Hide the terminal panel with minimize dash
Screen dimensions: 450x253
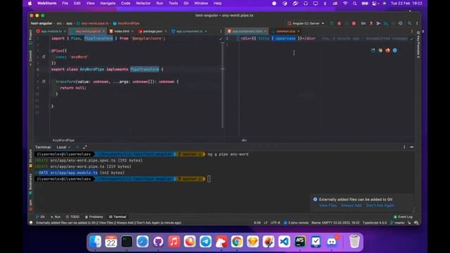(x=412, y=147)
